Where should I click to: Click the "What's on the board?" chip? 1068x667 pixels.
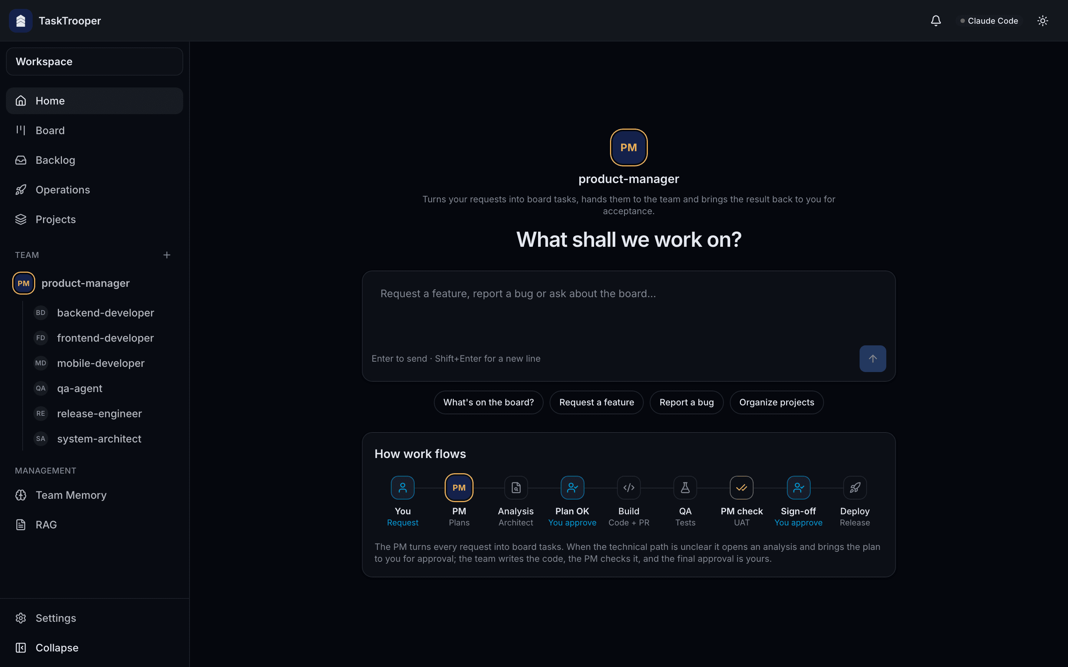tap(488, 402)
